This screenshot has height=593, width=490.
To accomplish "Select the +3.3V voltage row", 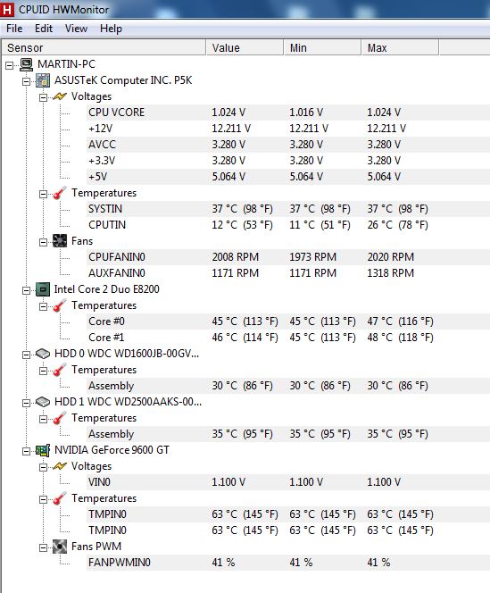I will point(288,161).
